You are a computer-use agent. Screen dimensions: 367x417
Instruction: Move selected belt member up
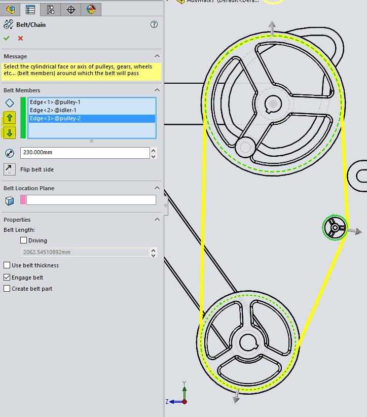[x=10, y=118]
